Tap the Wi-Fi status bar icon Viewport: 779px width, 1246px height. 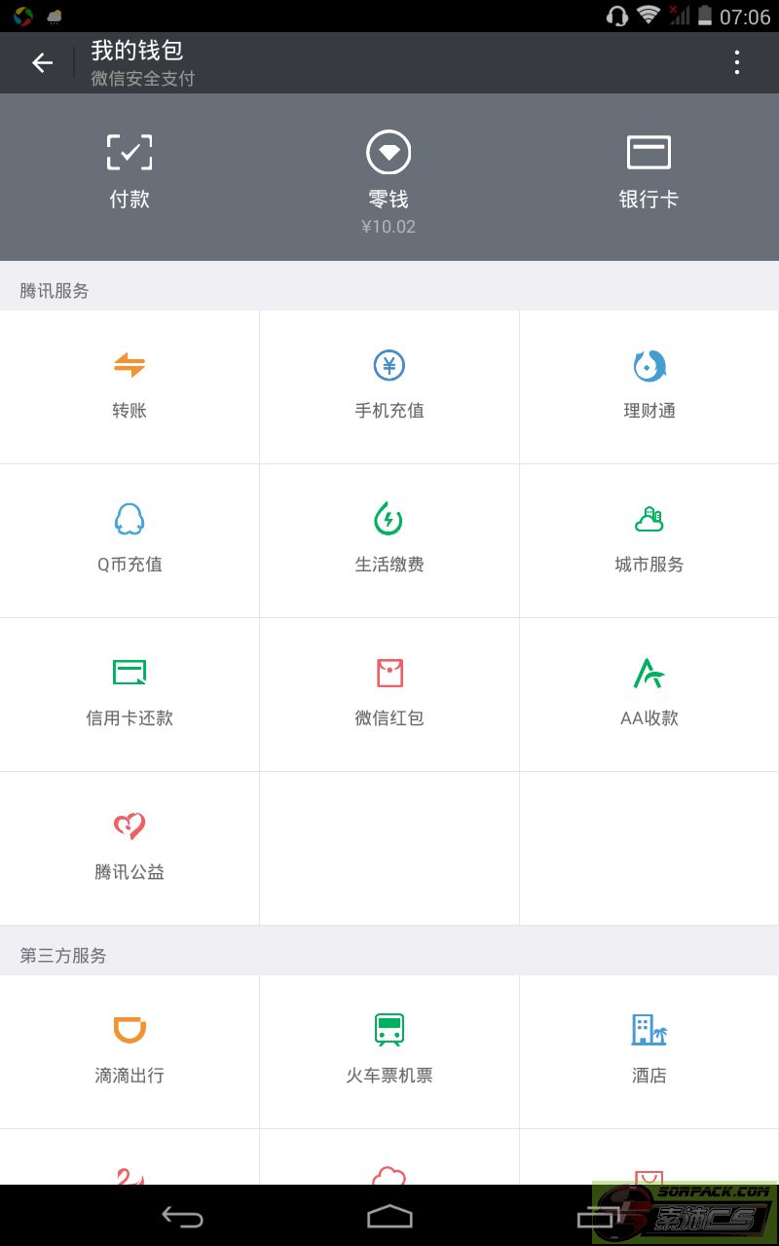click(648, 16)
